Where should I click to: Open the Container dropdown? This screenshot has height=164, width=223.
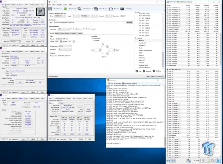coord(64,29)
